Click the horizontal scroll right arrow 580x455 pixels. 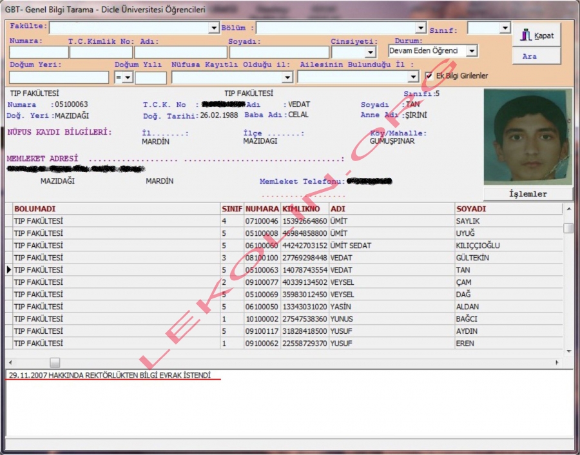coord(557,363)
